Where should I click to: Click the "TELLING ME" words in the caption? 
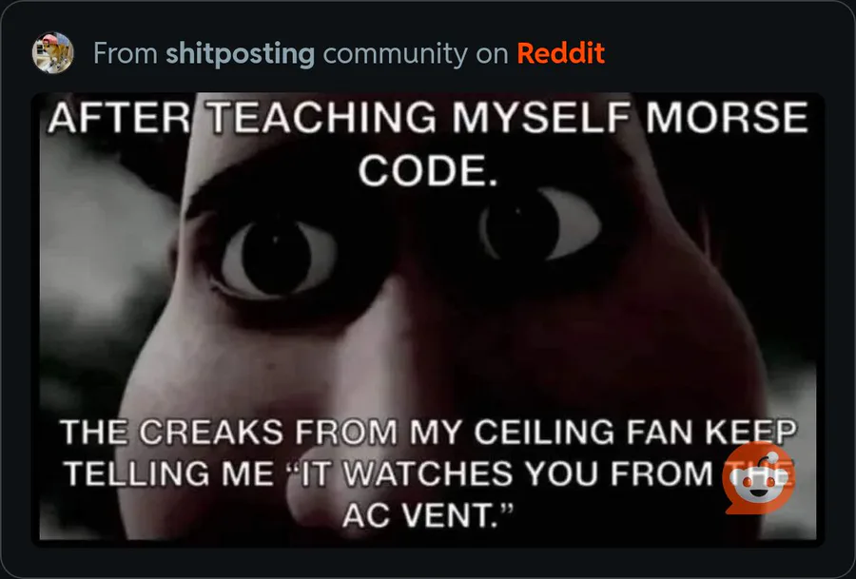(169, 473)
